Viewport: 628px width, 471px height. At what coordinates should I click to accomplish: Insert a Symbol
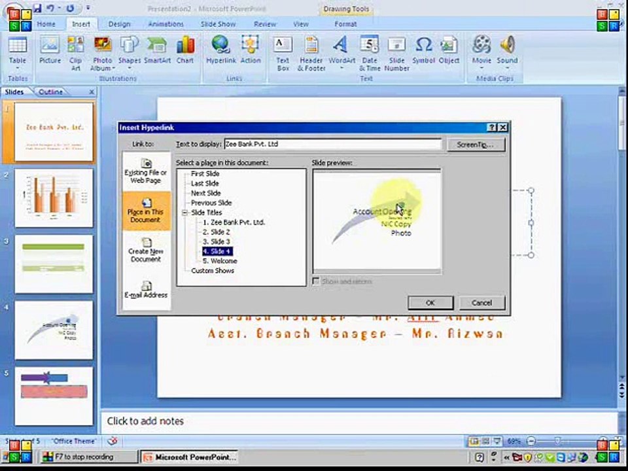coord(423,50)
